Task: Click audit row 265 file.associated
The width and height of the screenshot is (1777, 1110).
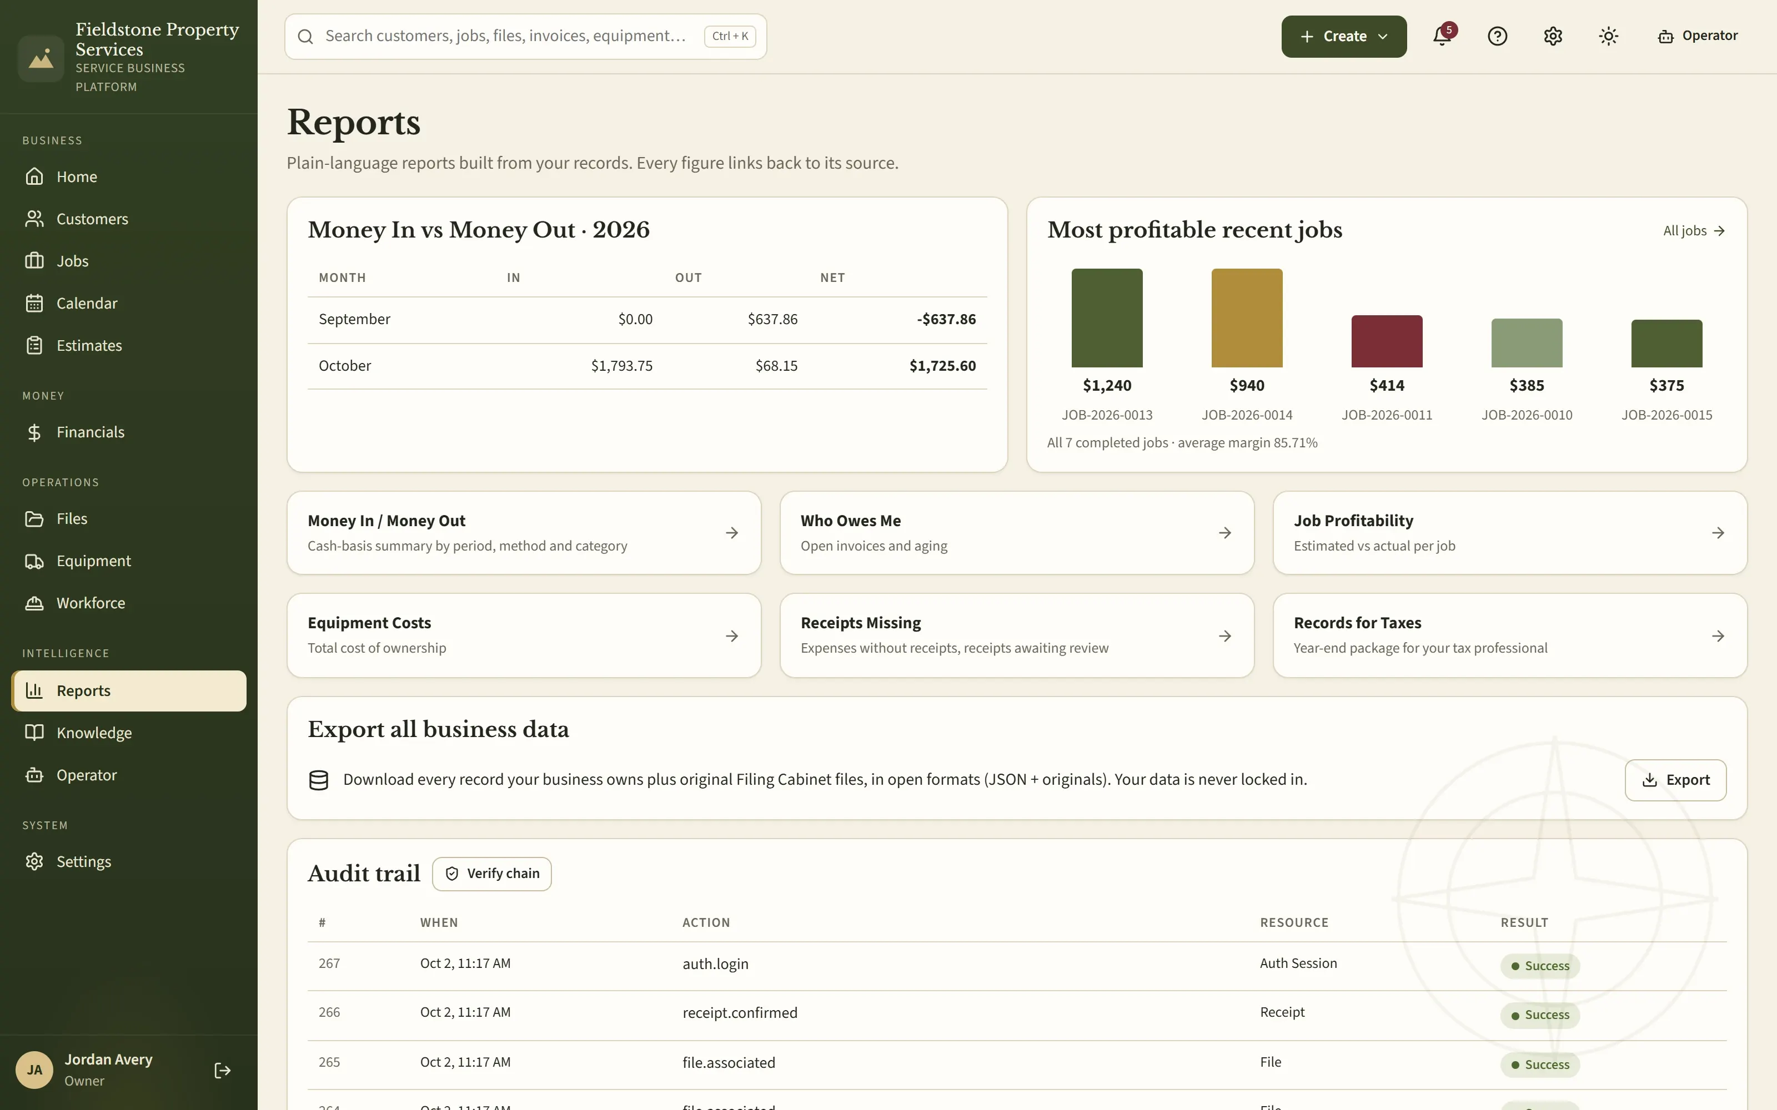Action: (1017, 1064)
